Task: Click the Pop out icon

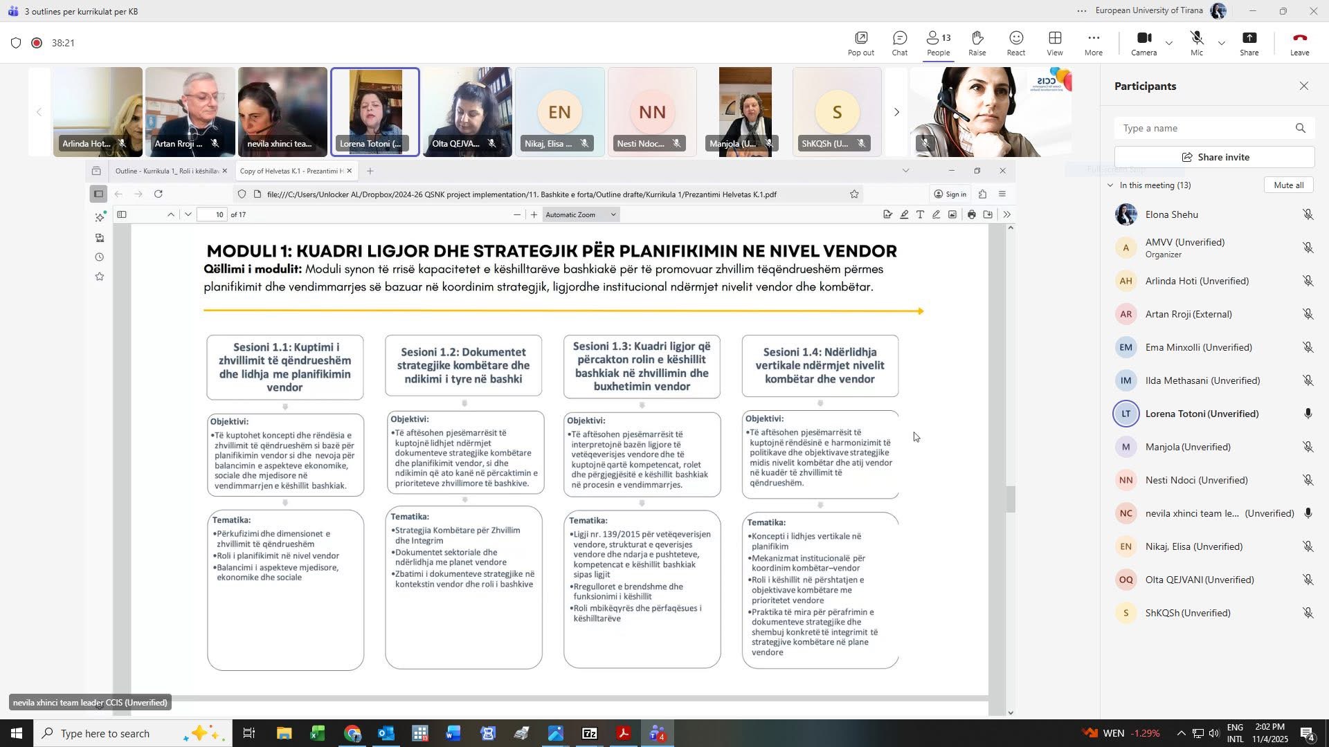Action: pos(860,43)
